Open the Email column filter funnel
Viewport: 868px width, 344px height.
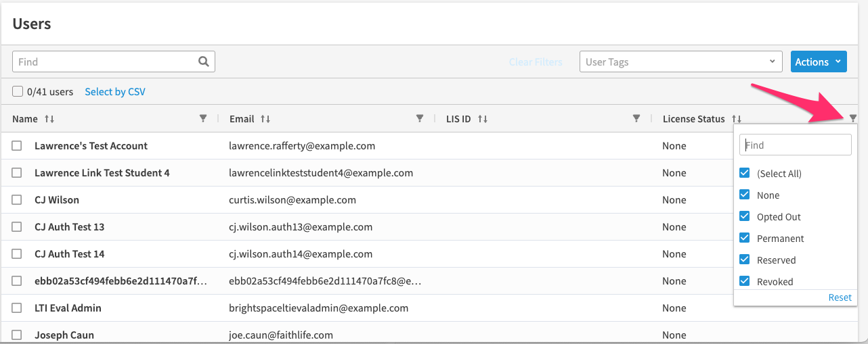click(x=420, y=118)
